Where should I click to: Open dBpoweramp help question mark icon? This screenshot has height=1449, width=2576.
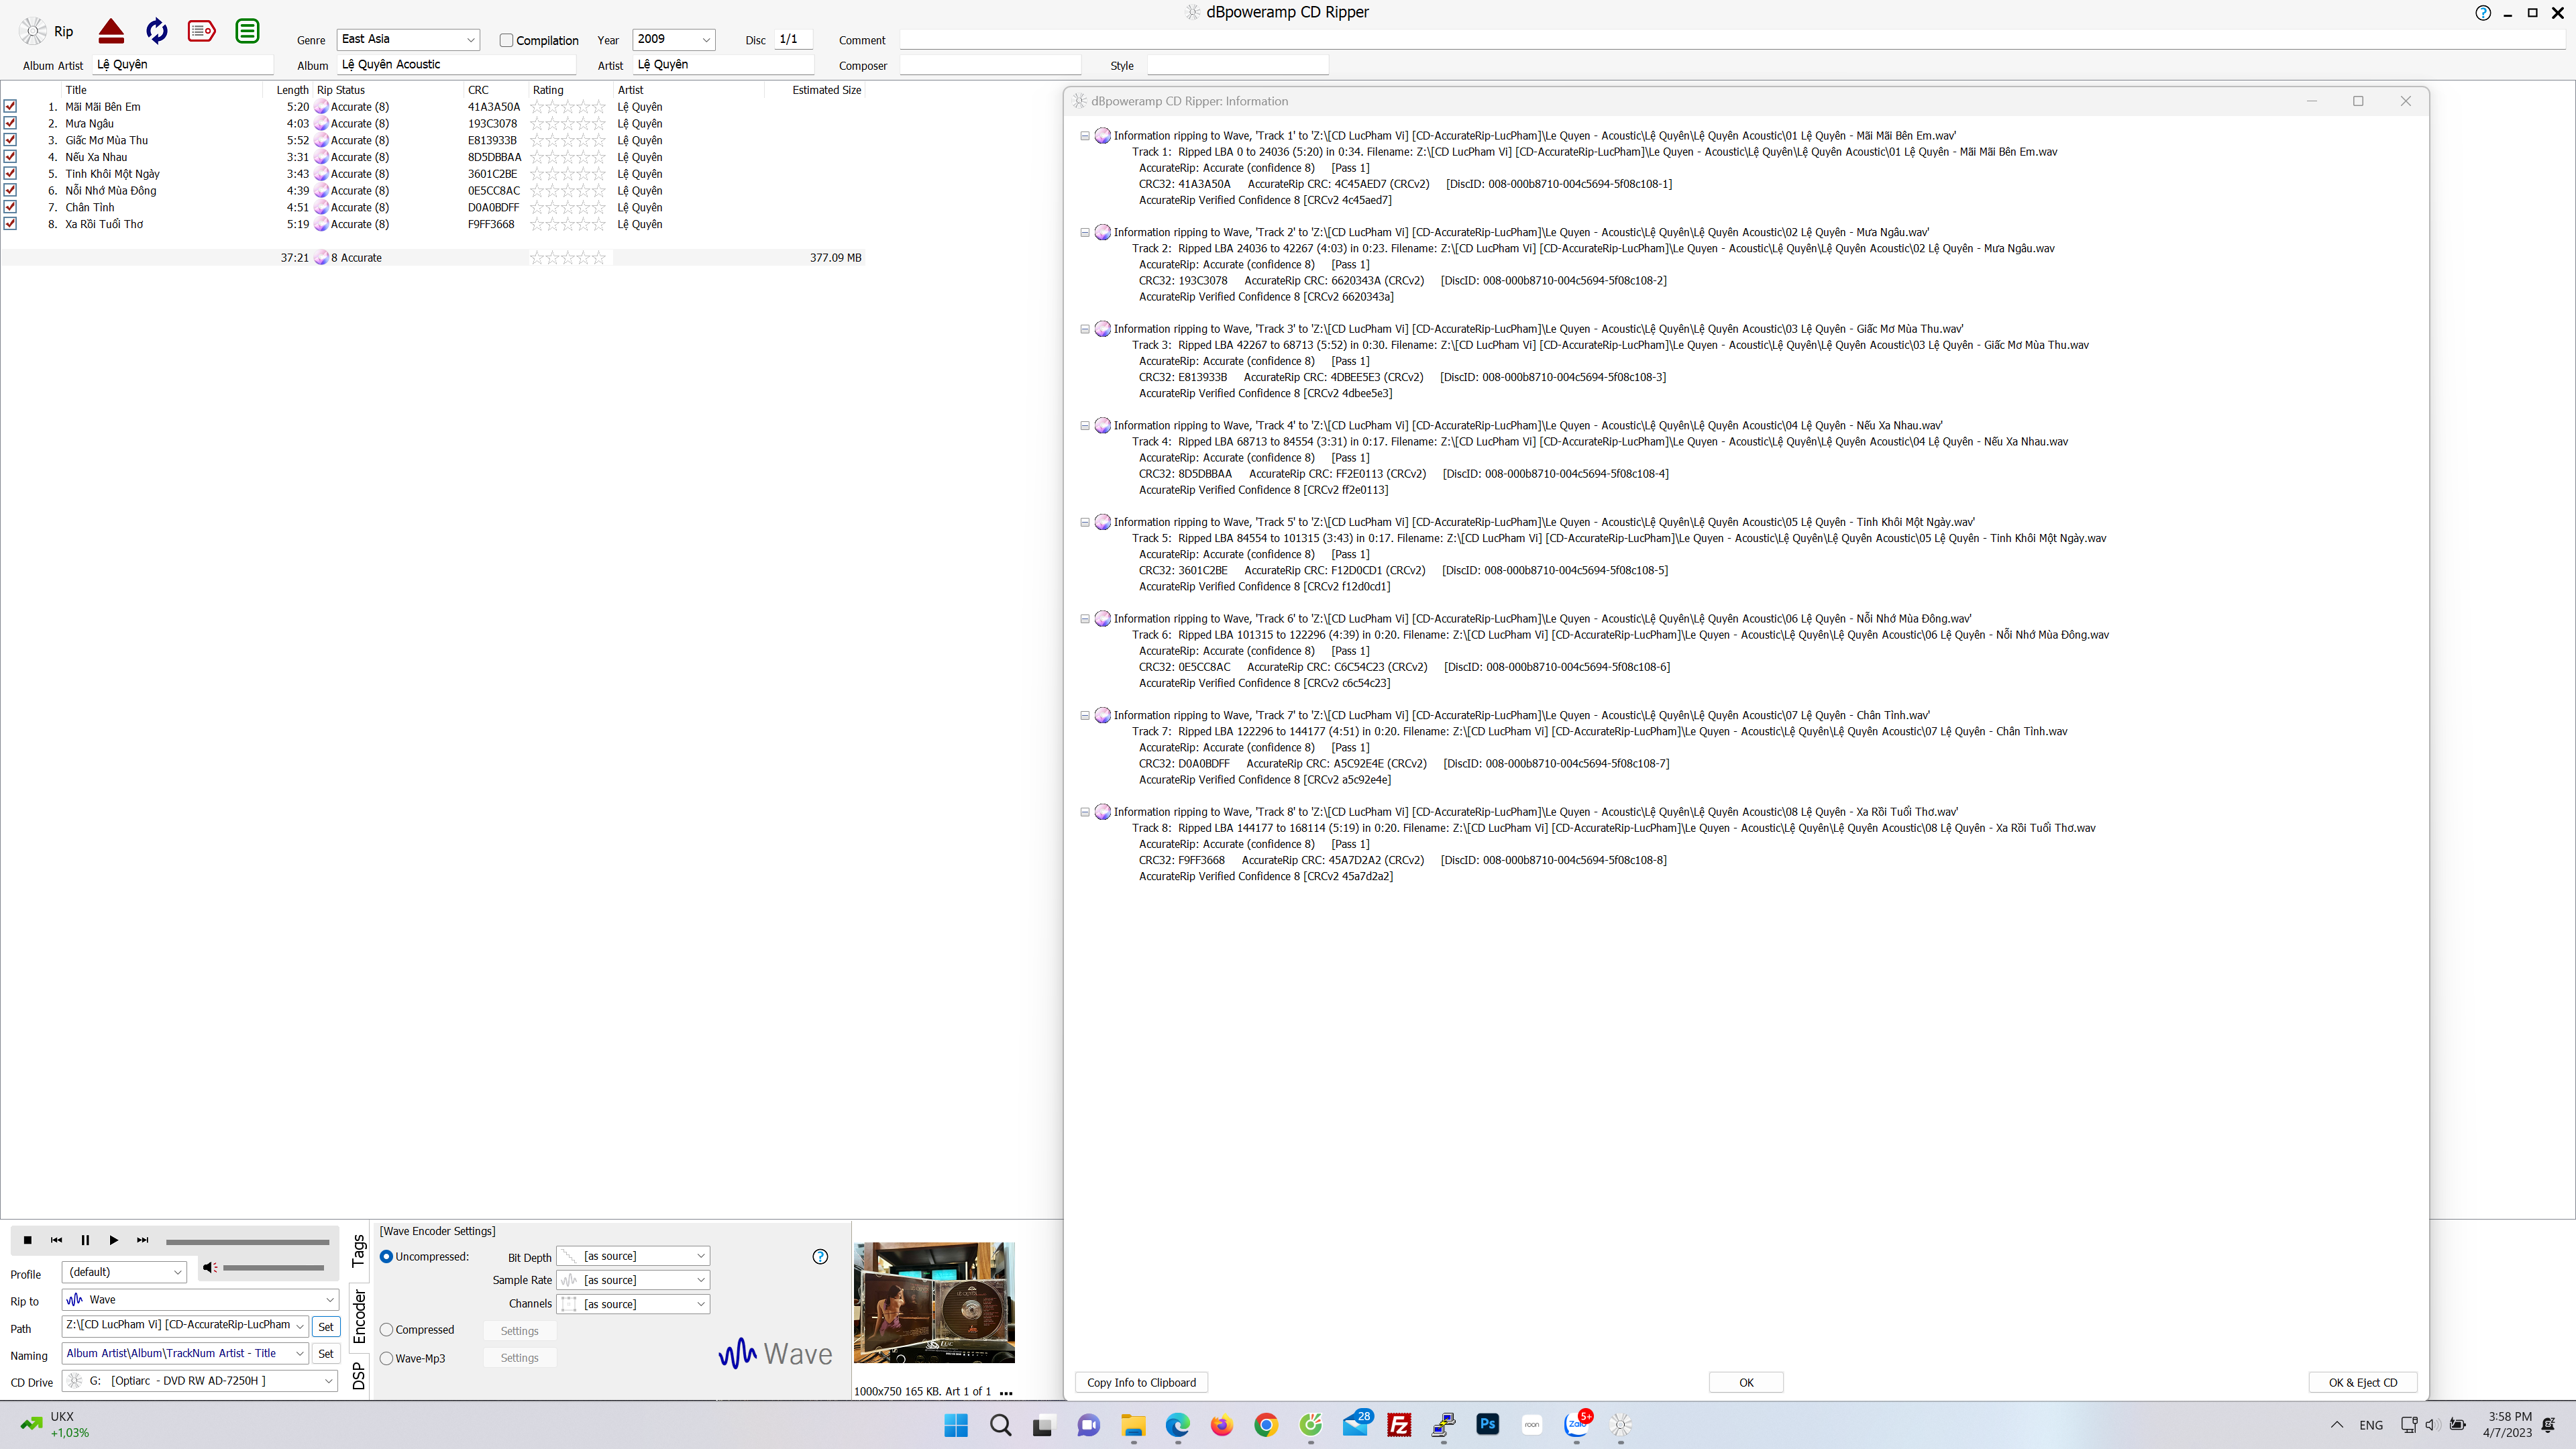tap(2483, 13)
